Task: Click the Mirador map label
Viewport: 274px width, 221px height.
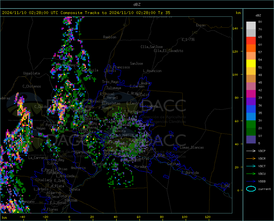Action: 140,167
